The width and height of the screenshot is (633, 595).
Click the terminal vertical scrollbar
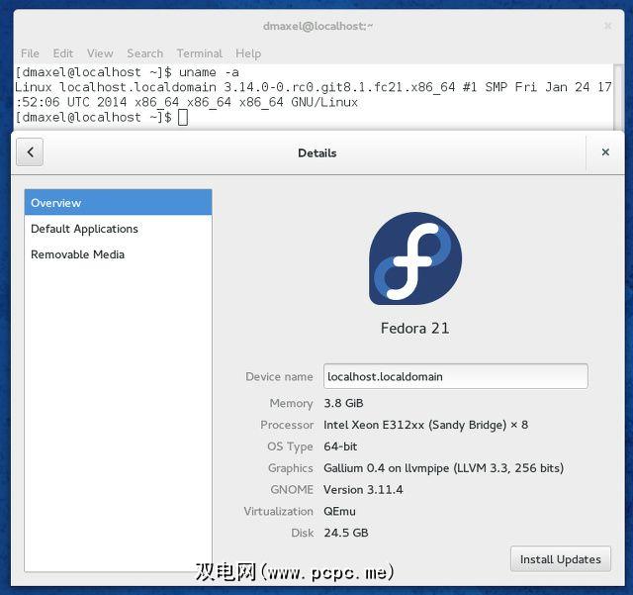[618, 97]
